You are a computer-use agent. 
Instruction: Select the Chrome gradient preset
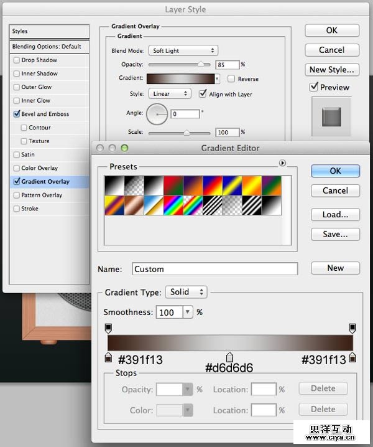click(155, 205)
